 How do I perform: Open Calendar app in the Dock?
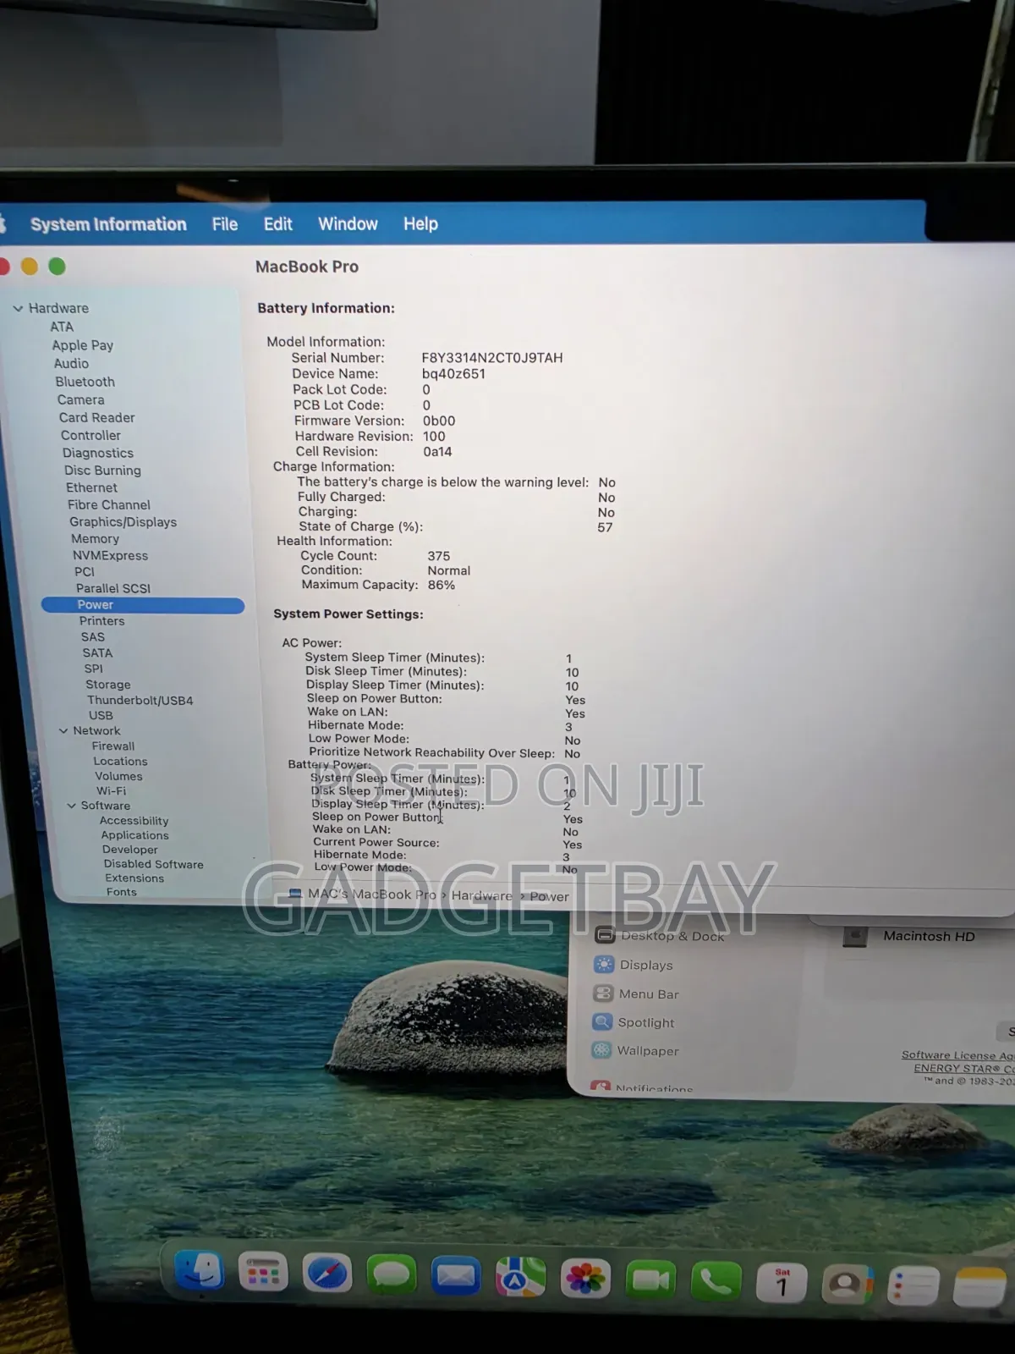[x=781, y=1283]
